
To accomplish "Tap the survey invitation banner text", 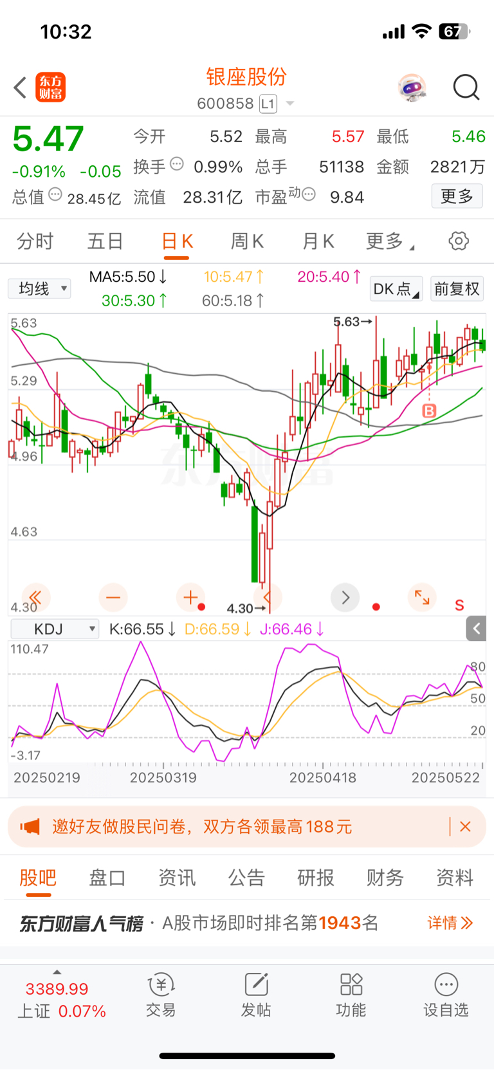I will 202,827.
